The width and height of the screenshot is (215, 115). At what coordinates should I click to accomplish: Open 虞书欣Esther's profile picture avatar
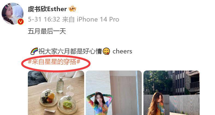pos(13,14)
